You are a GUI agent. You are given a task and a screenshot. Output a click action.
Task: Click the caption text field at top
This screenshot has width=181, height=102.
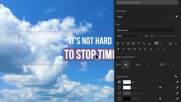click(x=147, y=3)
